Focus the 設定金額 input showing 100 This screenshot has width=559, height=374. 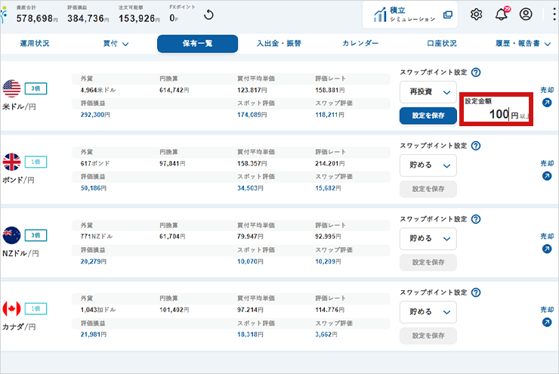496,113
